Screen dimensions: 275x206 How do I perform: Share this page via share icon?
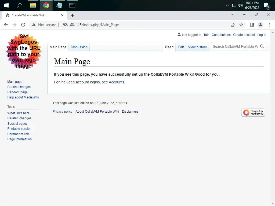click(233, 25)
